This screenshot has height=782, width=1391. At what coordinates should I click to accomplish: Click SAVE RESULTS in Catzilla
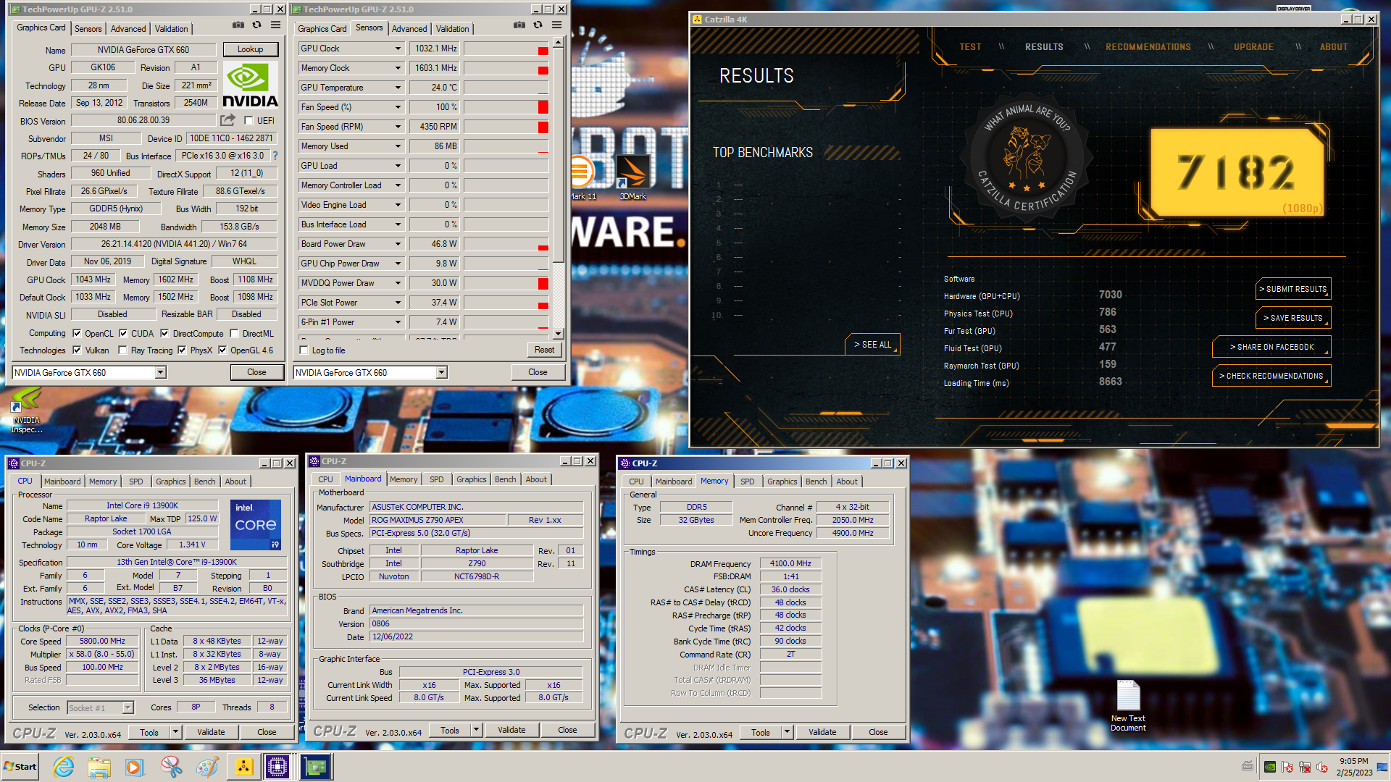1292,318
